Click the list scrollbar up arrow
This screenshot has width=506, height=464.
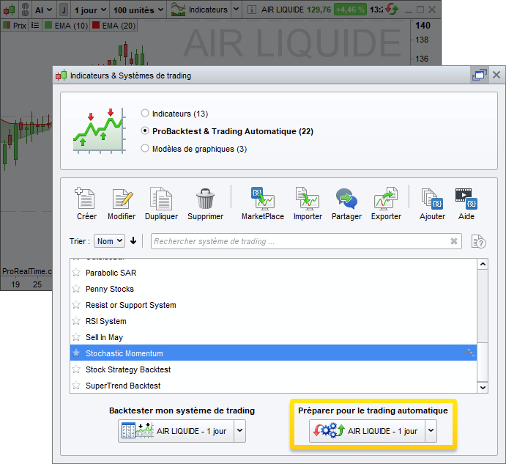(483, 265)
